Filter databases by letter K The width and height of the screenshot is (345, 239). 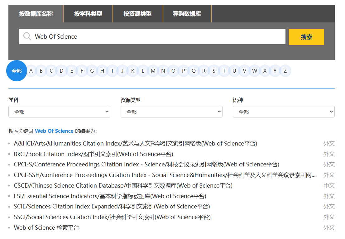pyautogui.click(x=133, y=71)
